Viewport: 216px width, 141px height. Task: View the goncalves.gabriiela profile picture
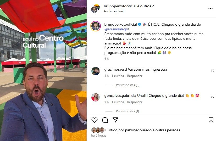(x=96, y=97)
